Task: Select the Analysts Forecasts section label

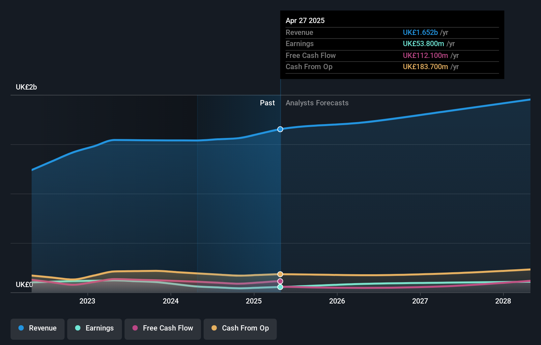Action: pyautogui.click(x=317, y=103)
